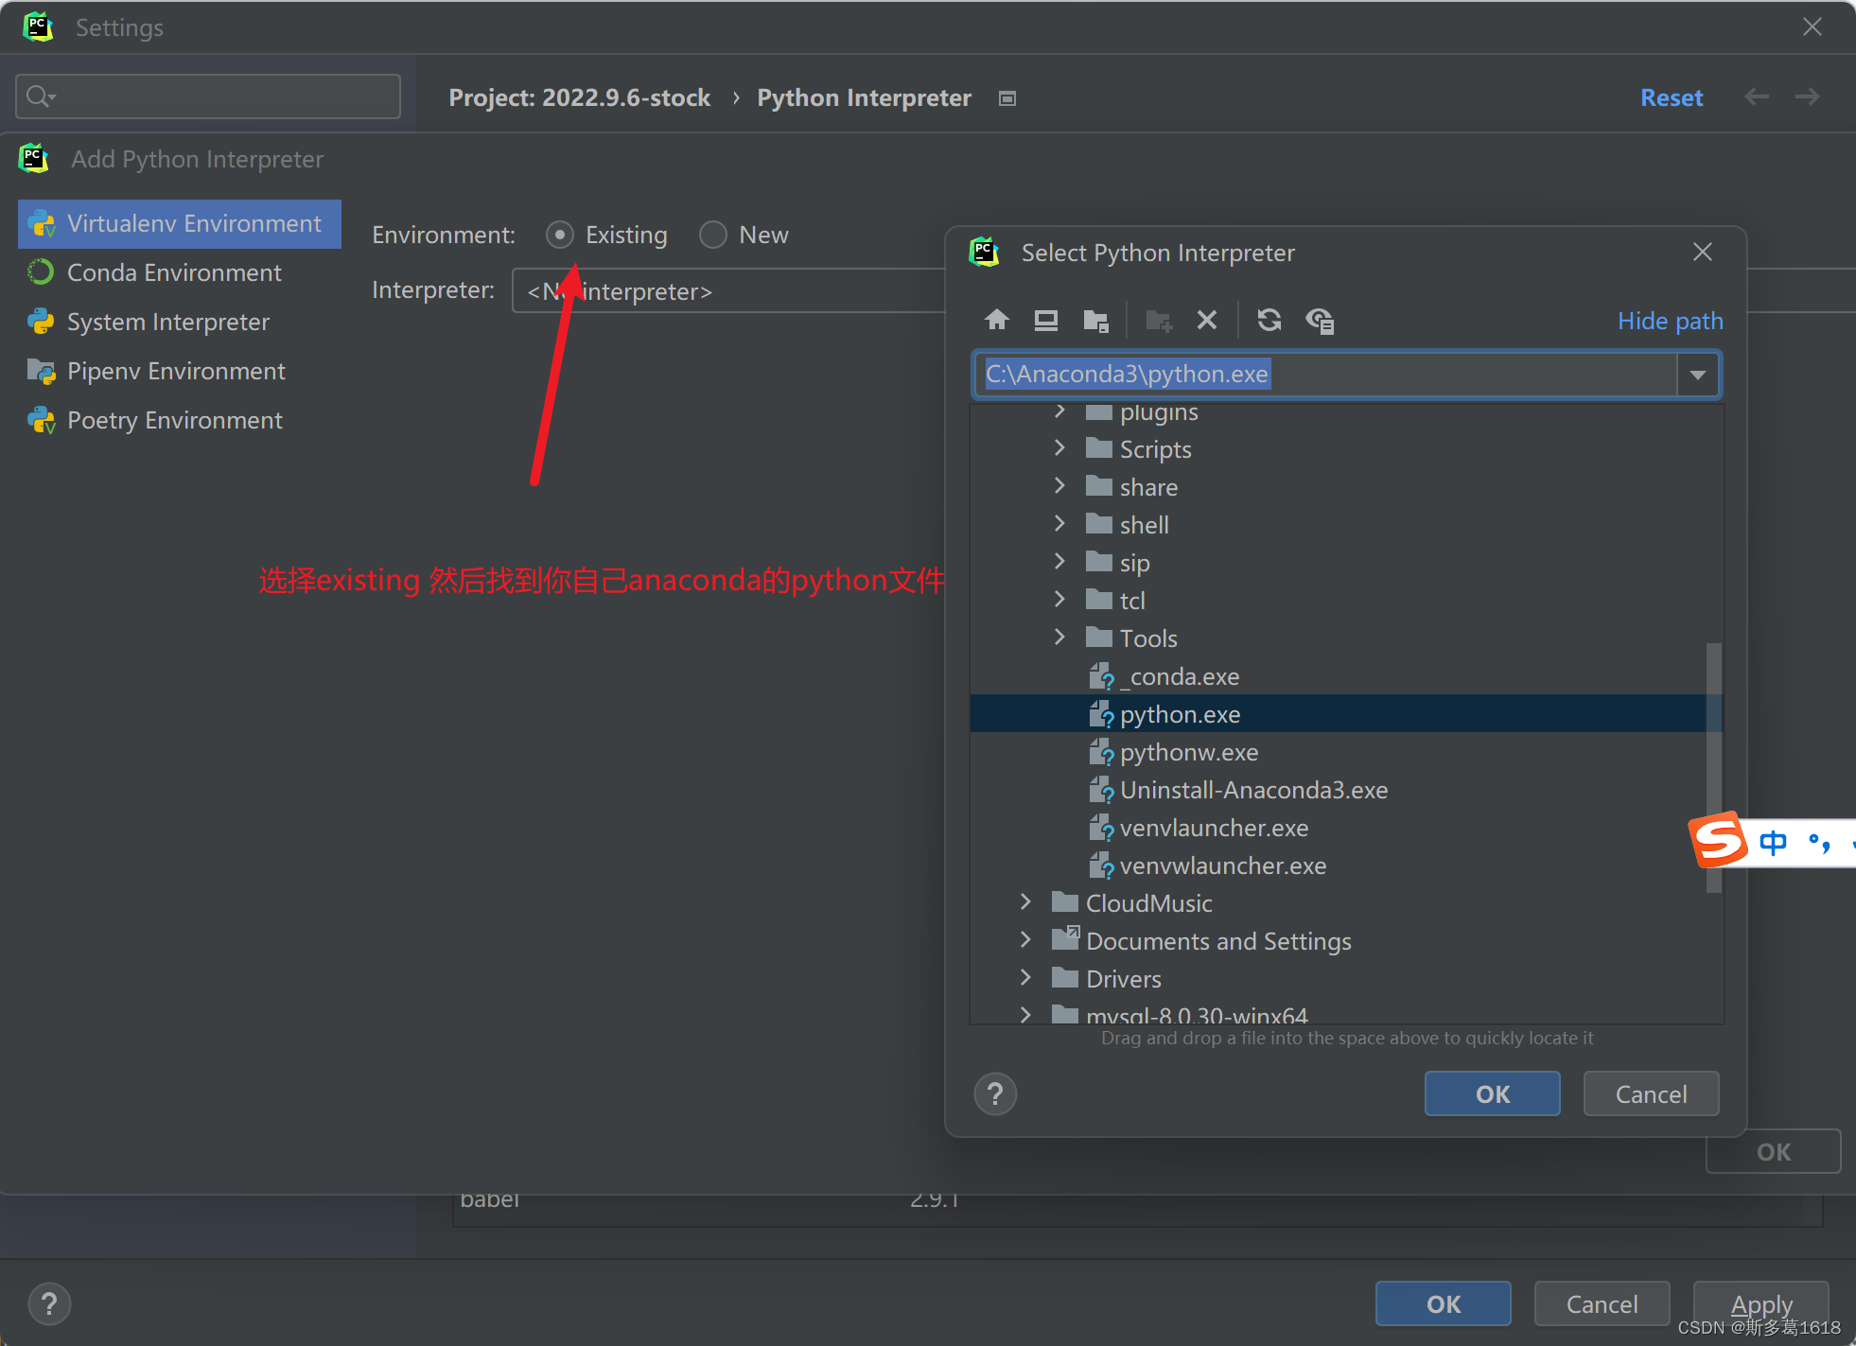
Task: Expand the share folder
Action: point(1059,486)
